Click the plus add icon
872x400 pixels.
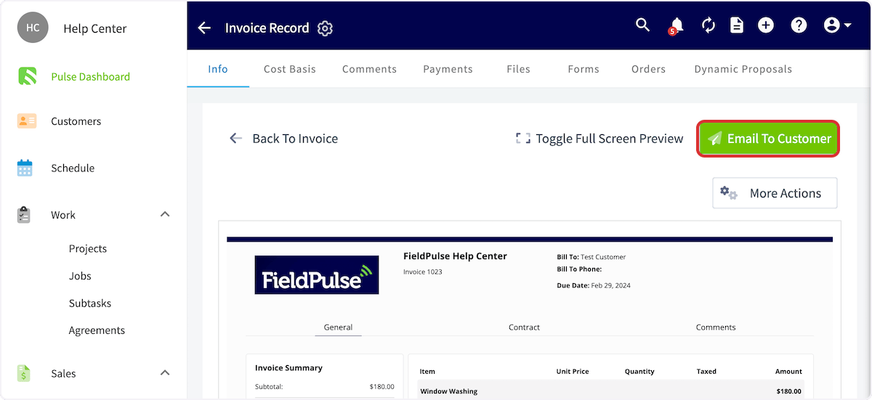click(766, 25)
